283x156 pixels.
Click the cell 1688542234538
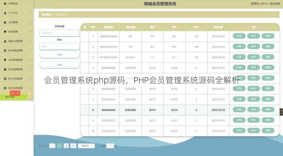click(108, 36)
